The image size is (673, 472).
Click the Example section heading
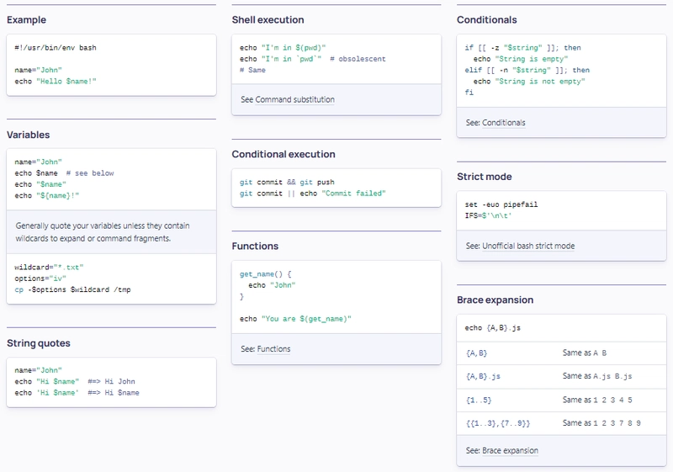tap(27, 19)
